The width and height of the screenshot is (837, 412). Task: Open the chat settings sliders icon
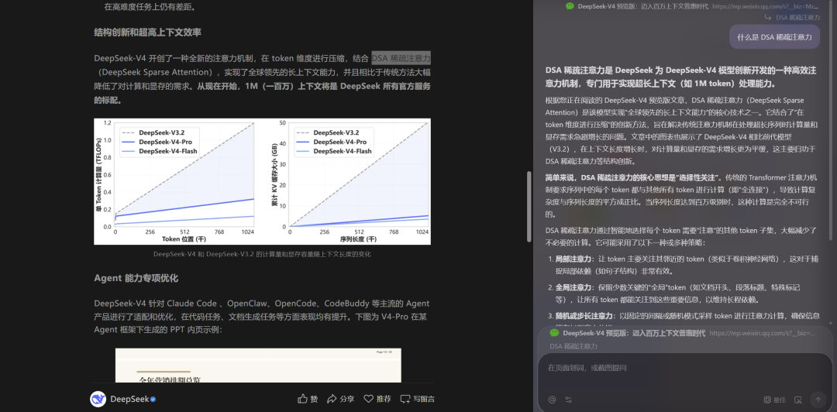(569, 399)
